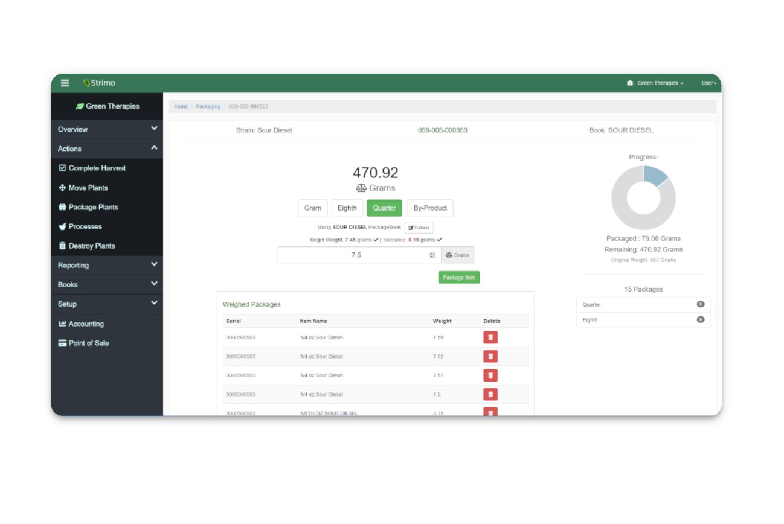Screen dimensions: 784x524
Task: Expand the Overview sidebar section
Action: point(107,129)
